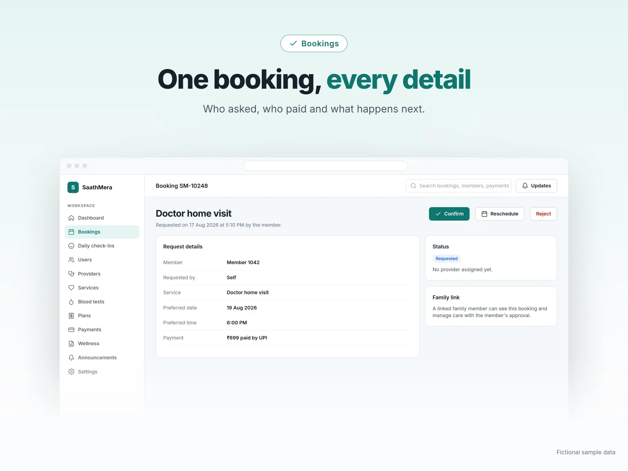
Task: Click the Blood tests droplet icon
Action: [71, 302]
